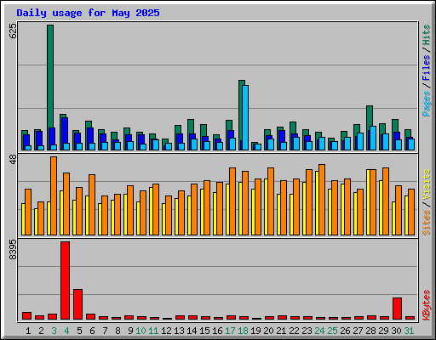Viewport: 436px width, 340px height.
Task: Click day label 29 on the x-axis
Action: click(383, 331)
